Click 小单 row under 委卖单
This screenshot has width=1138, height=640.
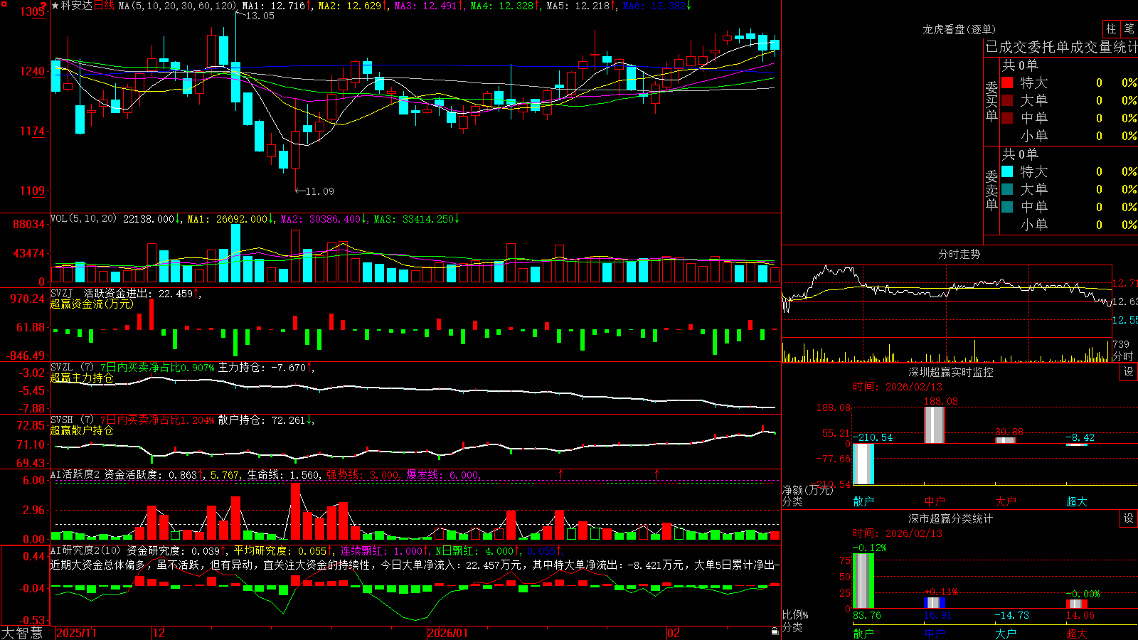coord(1068,225)
